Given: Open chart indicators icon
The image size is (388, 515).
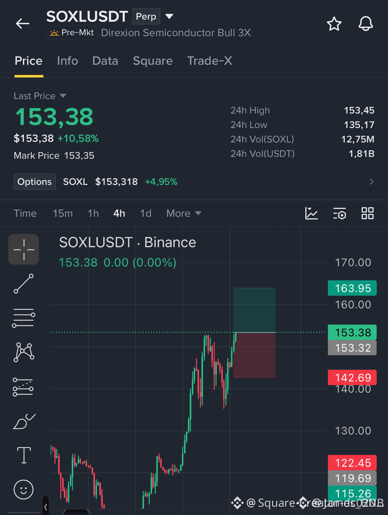Looking at the screenshot, I should [311, 213].
